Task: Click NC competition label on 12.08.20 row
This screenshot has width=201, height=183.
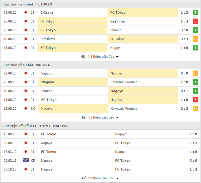Action: (x=33, y=109)
